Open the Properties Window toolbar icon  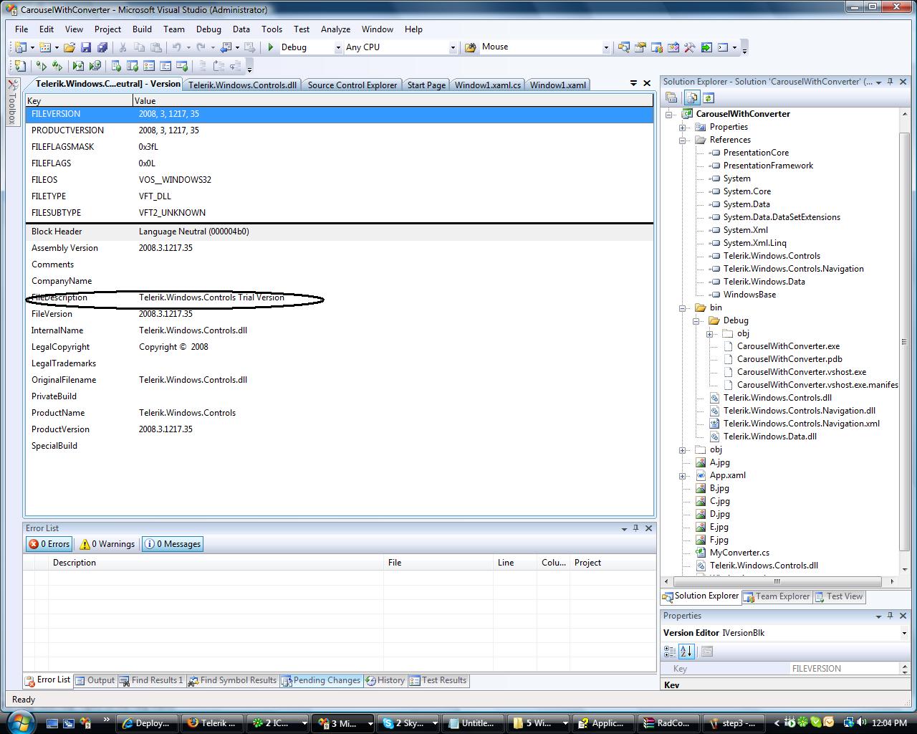point(640,47)
